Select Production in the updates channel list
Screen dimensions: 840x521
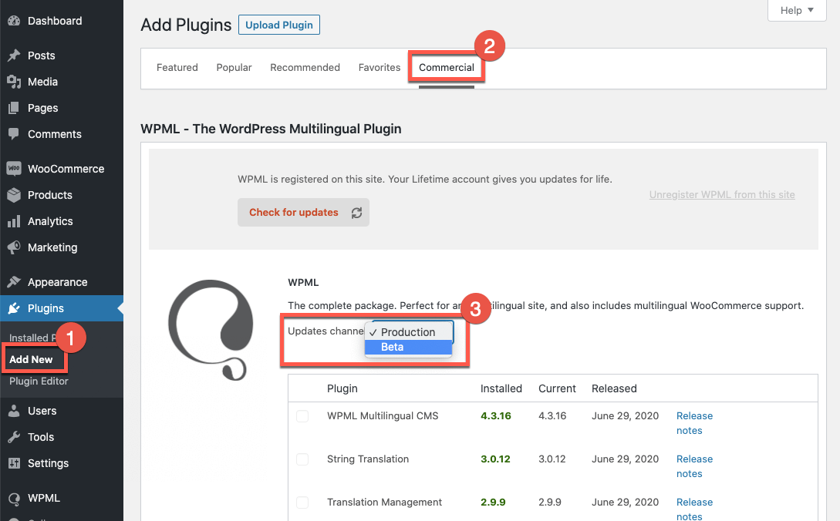click(408, 332)
